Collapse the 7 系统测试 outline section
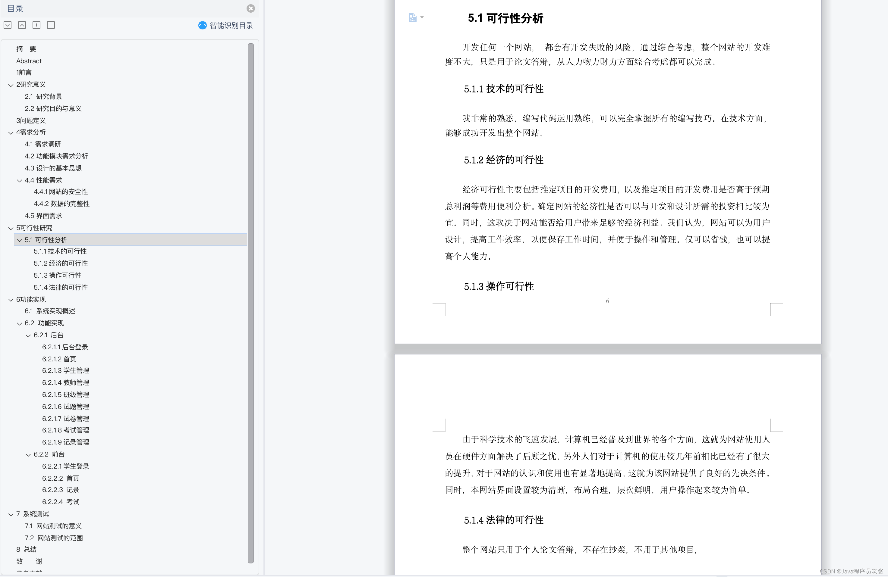The height and width of the screenshot is (577, 888). 11,515
